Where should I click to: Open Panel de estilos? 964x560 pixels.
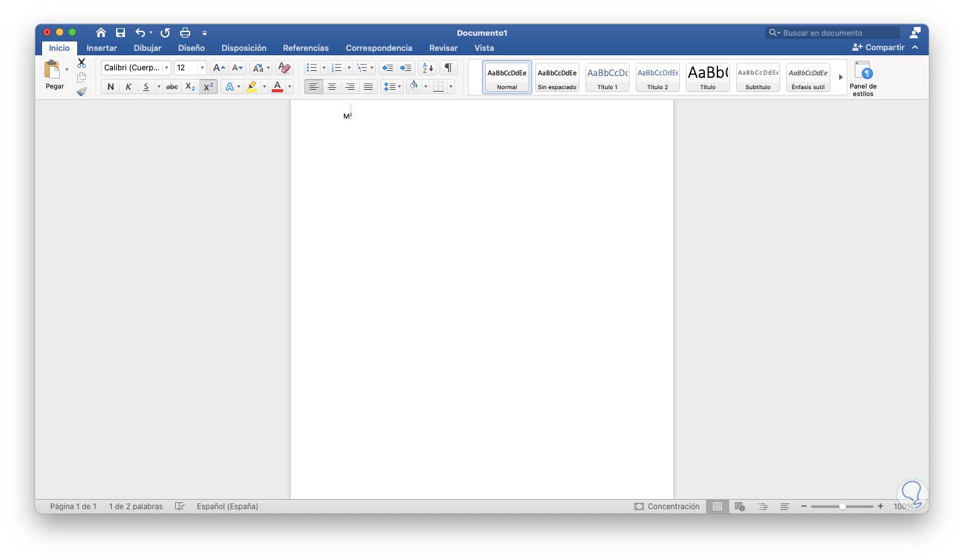tap(863, 78)
